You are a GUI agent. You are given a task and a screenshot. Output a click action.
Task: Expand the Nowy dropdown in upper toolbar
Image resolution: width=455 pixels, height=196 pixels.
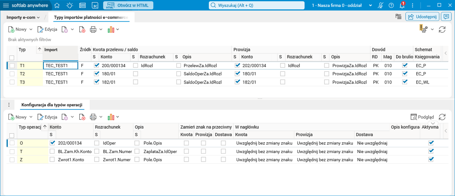point(31,30)
